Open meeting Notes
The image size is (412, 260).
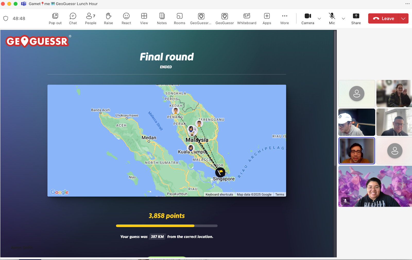click(x=162, y=19)
